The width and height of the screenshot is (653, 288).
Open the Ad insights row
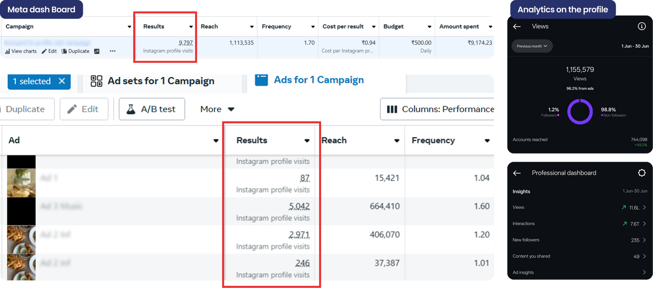point(580,272)
